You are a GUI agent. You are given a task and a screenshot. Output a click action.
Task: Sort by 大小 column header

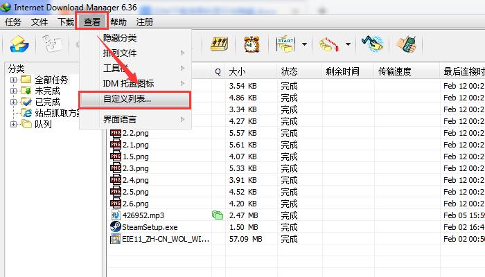point(251,72)
